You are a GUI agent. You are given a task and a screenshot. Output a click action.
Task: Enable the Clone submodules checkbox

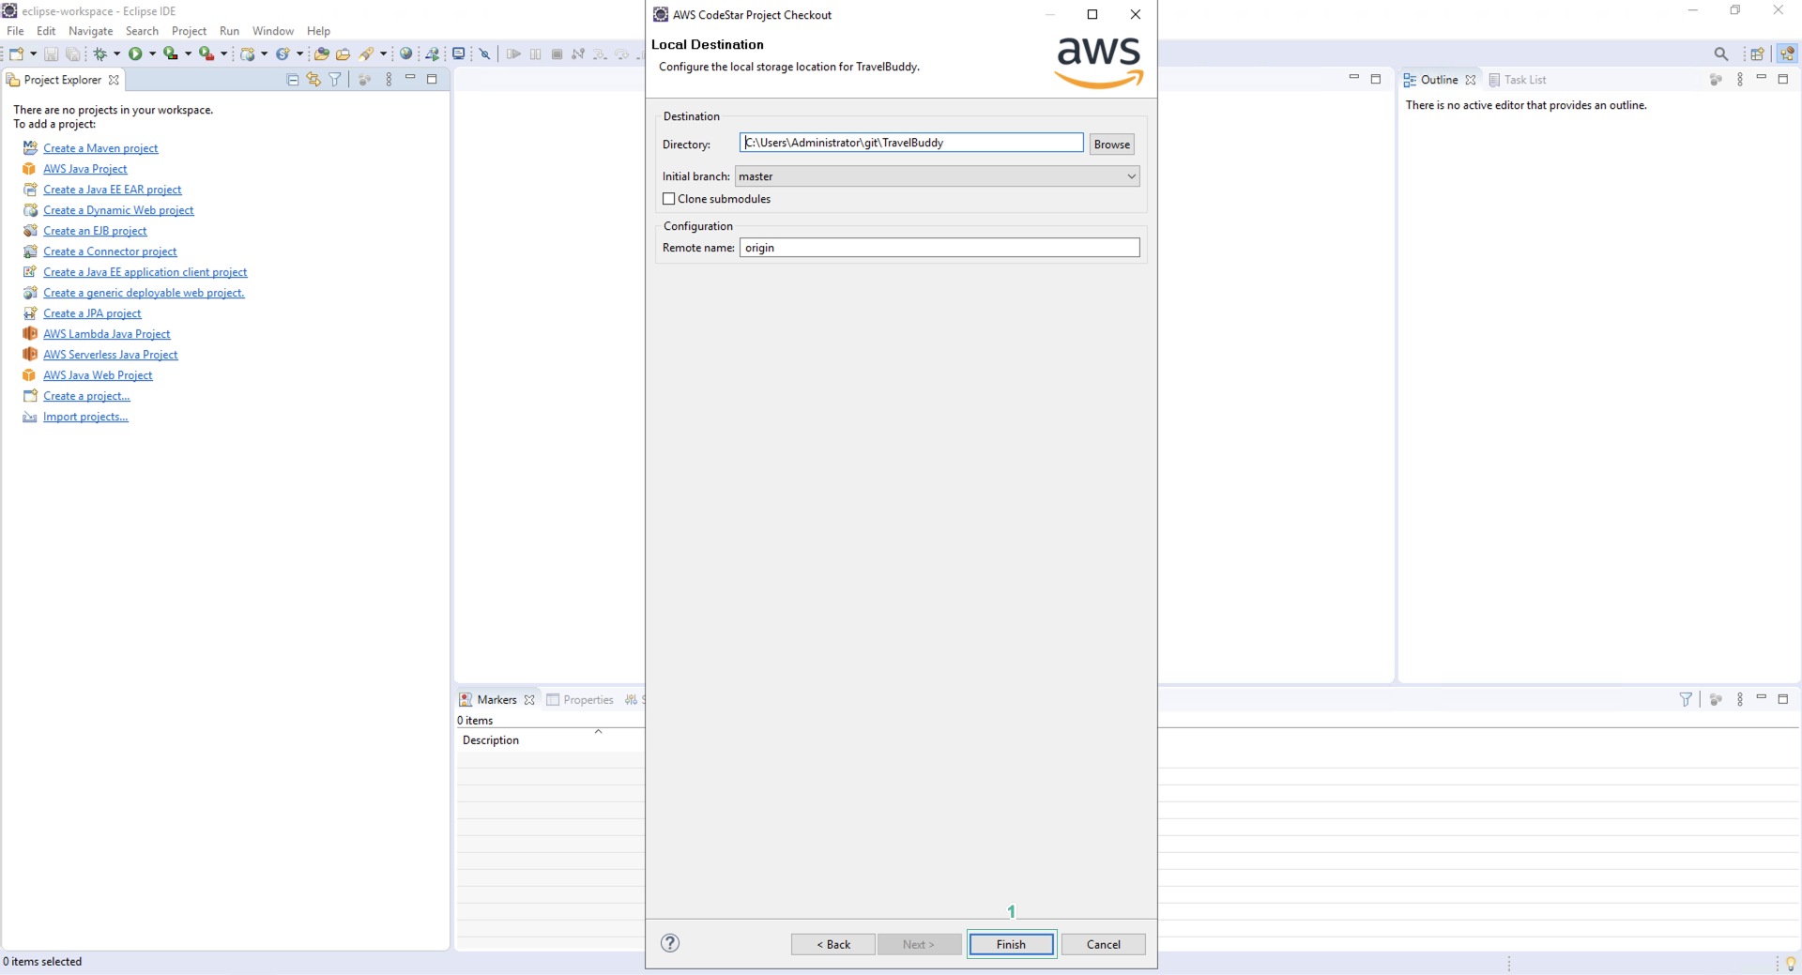click(669, 199)
